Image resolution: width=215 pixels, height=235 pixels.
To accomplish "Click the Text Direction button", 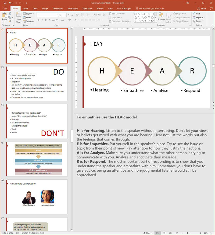I will point(117,13).
